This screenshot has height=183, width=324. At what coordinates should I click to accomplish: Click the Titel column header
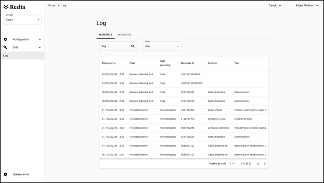(x=236, y=63)
